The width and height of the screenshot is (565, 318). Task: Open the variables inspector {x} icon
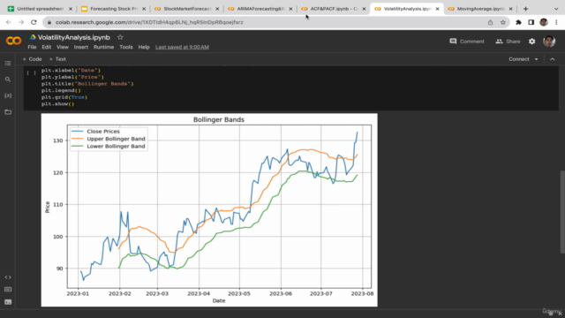click(8, 95)
